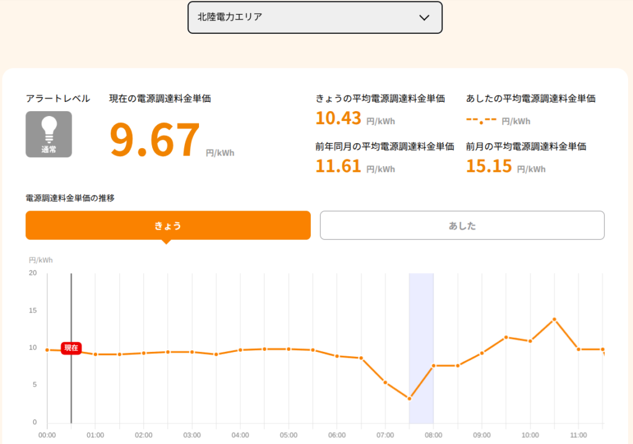Click the red 現在 marker on chart

point(71,348)
